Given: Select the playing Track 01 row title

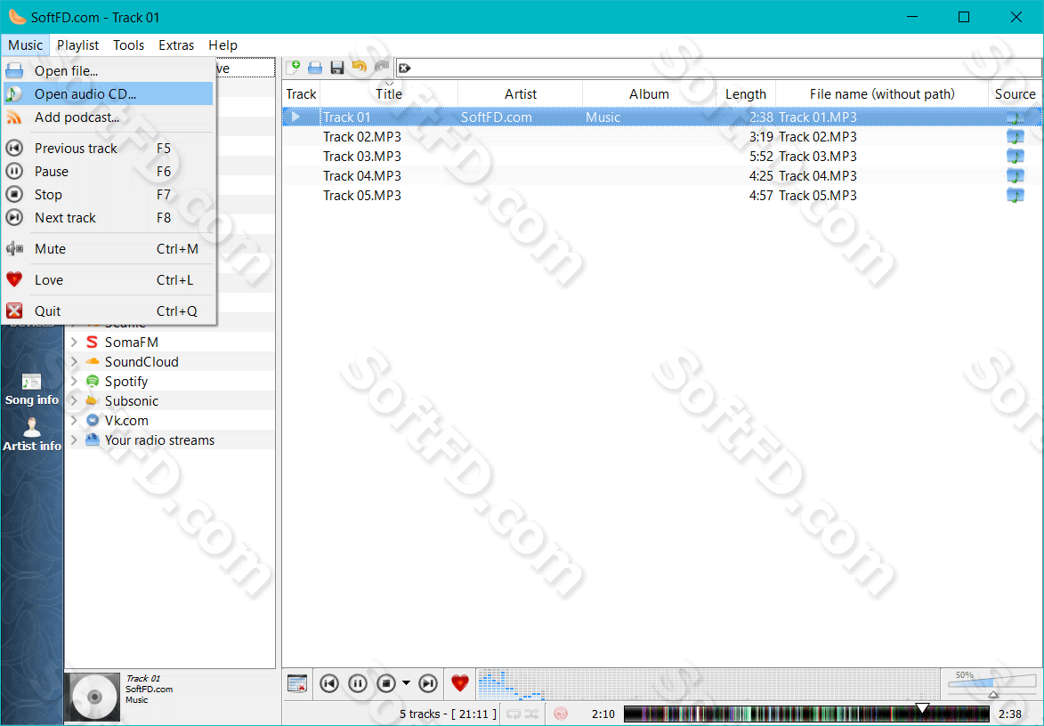Looking at the screenshot, I should click(346, 117).
